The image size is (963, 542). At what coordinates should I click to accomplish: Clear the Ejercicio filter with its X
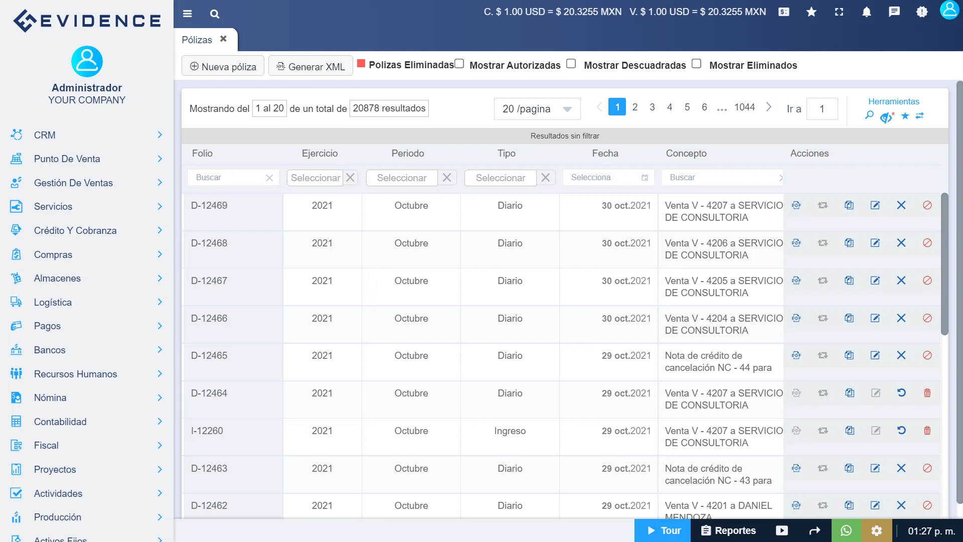click(351, 178)
